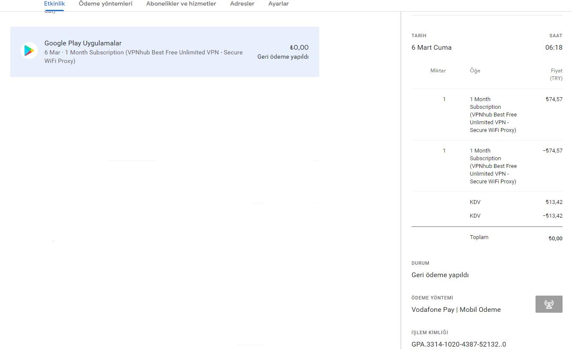Click the date '6 Mart Cuma'
The image size is (572, 353).
pos(431,48)
